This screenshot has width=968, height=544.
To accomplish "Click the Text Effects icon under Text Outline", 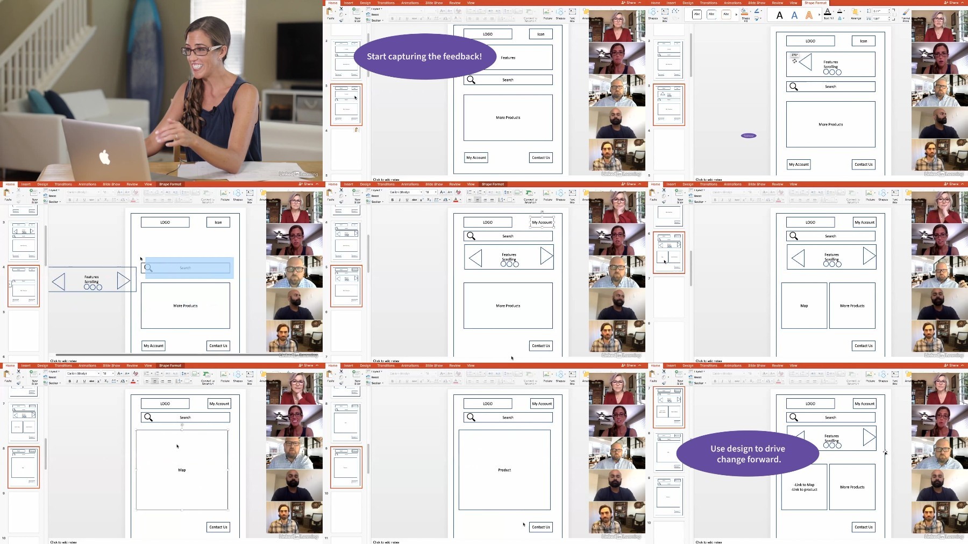I will (x=839, y=18).
